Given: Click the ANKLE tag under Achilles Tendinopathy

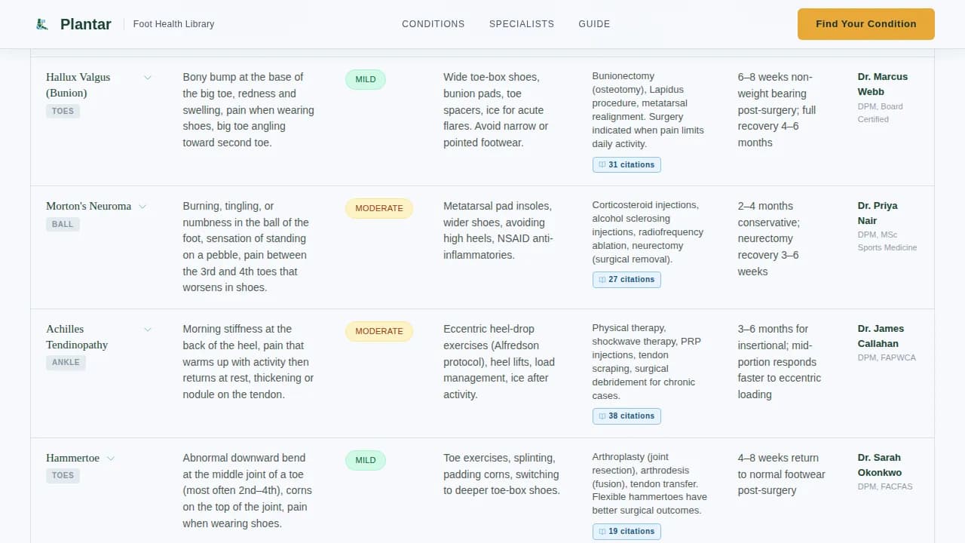Looking at the screenshot, I should [x=66, y=362].
